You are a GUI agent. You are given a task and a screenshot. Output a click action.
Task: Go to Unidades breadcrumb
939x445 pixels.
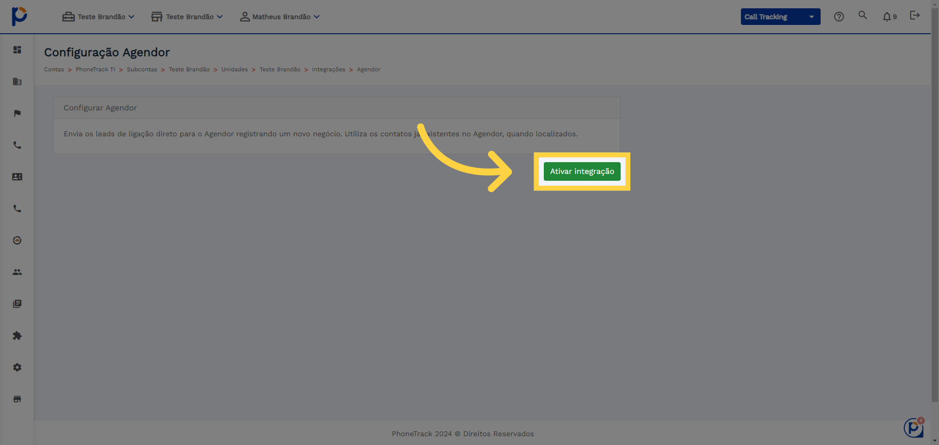click(x=235, y=69)
